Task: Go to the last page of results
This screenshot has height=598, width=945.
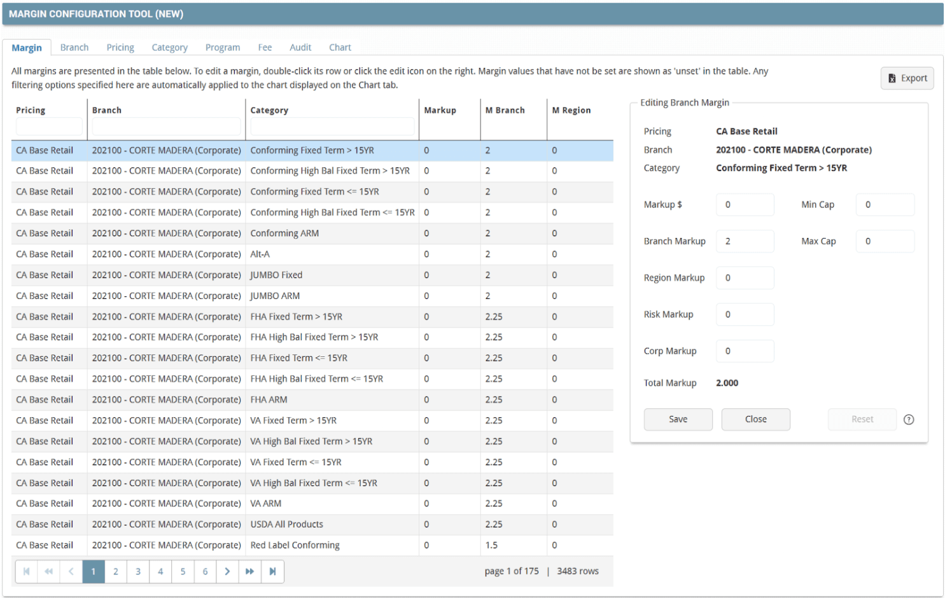Action: tap(272, 571)
